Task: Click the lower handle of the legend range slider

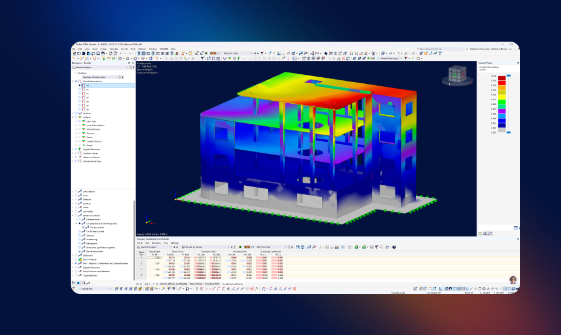Action: 509,133
